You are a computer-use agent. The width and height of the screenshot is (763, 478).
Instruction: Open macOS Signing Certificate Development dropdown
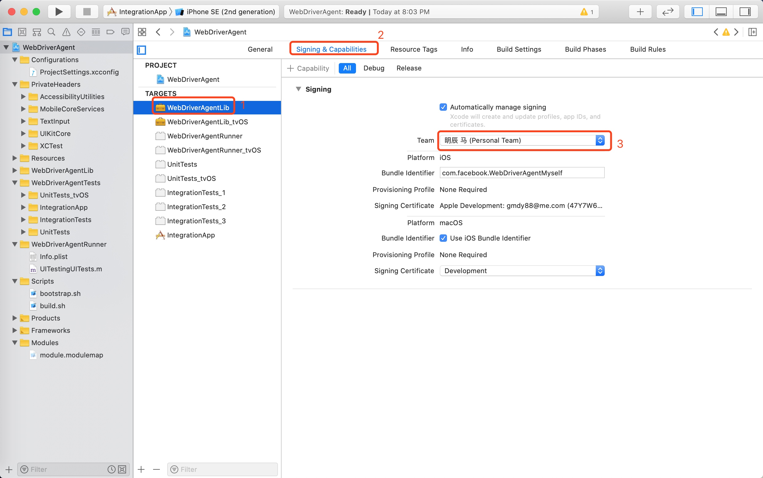click(x=522, y=271)
